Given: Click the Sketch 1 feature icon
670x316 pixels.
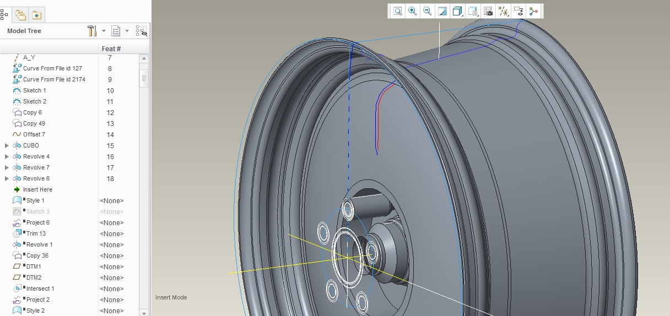Looking at the screenshot, I should pos(17,90).
